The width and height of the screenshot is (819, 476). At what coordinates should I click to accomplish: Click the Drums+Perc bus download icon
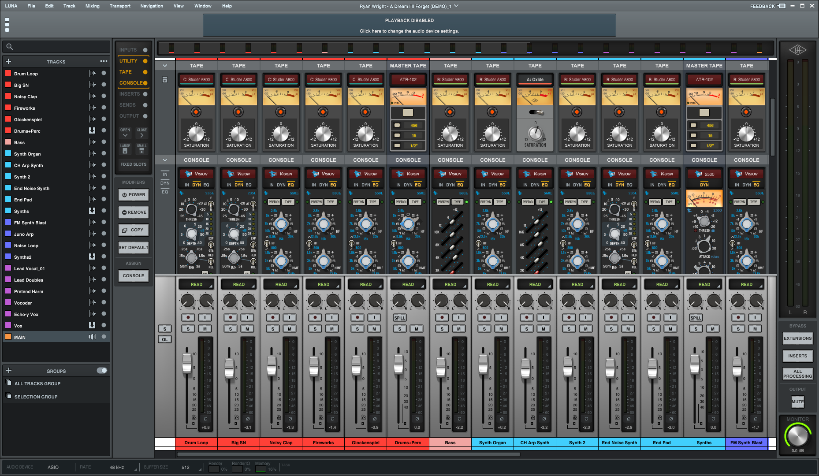coord(92,130)
